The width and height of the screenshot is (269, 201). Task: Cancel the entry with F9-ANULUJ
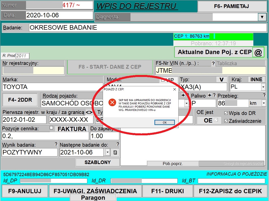(x=25, y=191)
